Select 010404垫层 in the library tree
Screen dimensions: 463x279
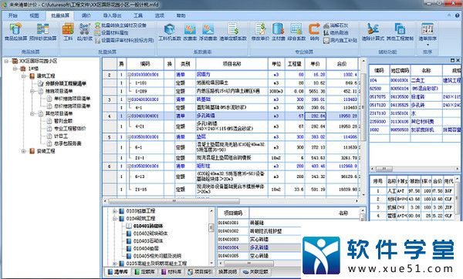pos(146,248)
